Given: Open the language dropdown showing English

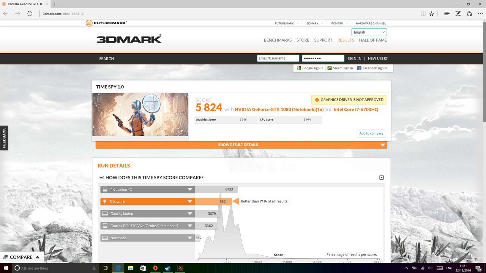Looking at the screenshot, I should tap(369, 32).
